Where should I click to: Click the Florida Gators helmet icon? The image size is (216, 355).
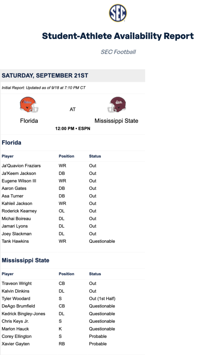point(29,104)
